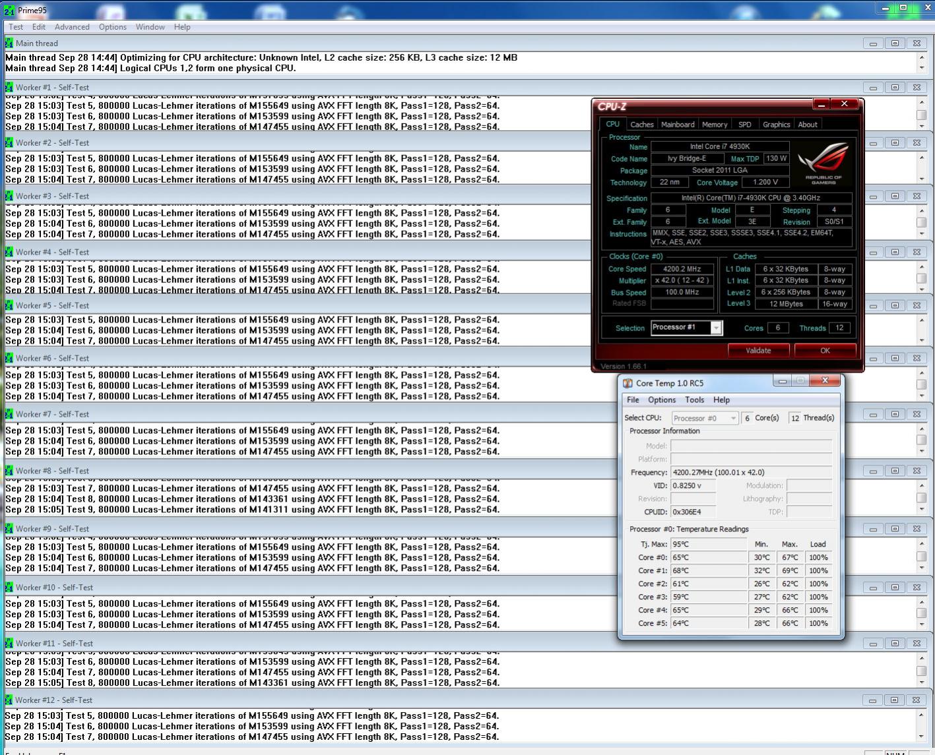
Task: Minimize the Worker #10 child window
Action: tap(873, 588)
